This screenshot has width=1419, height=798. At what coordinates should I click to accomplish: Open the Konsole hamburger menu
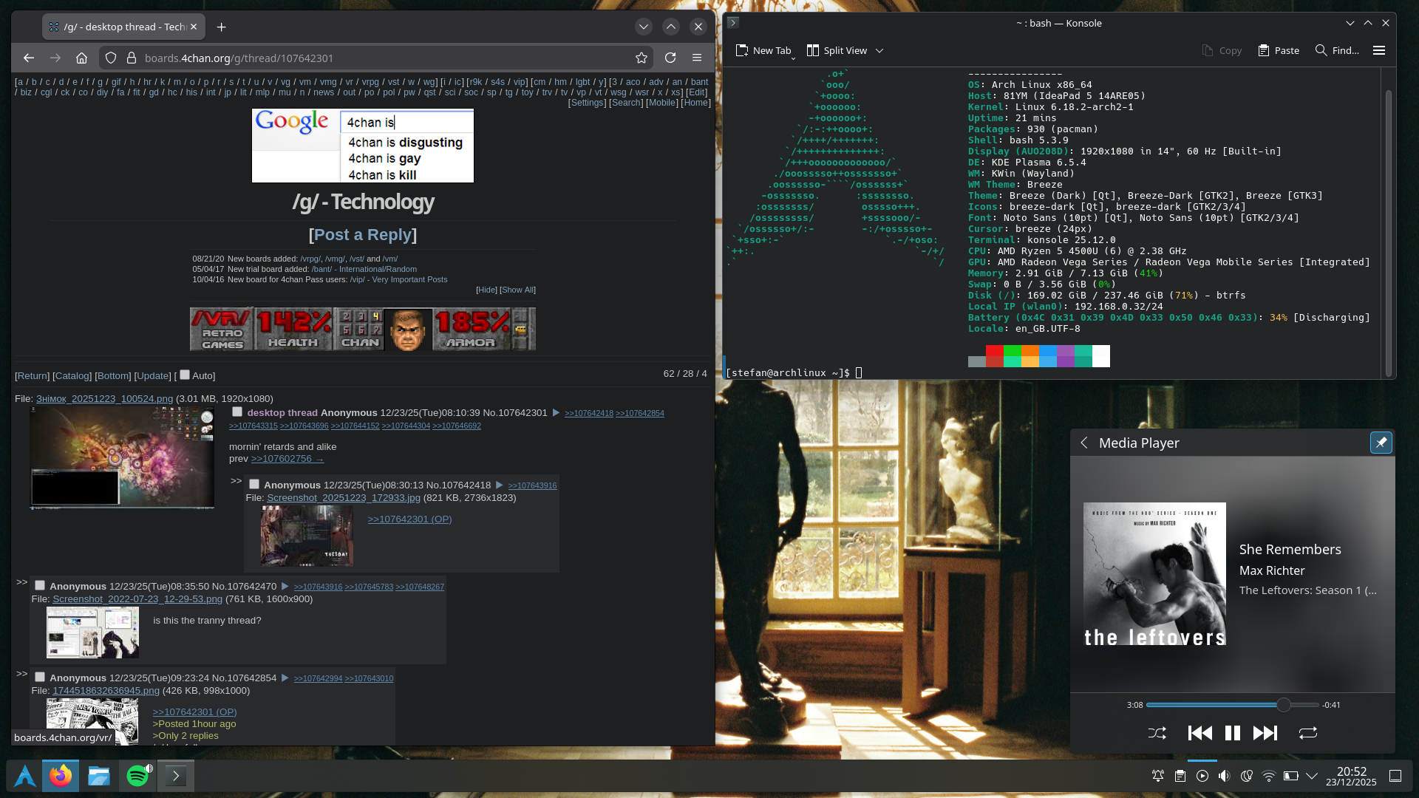[1378, 50]
